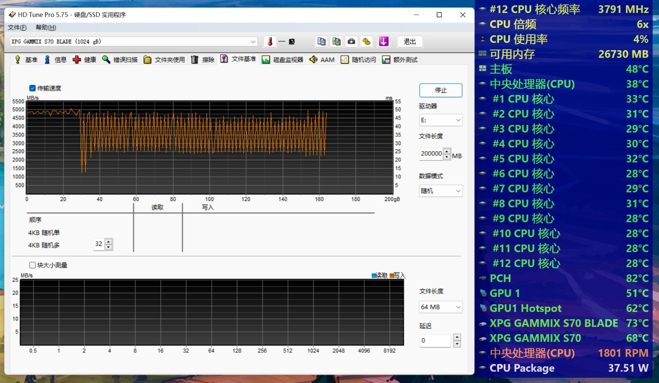Enable the 块大小测量 block size checkbox
The height and width of the screenshot is (383, 659).
click(x=32, y=265)
